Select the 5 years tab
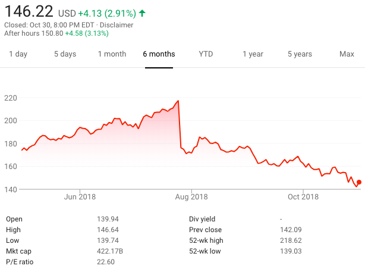Screen dimensions: 365x275 point(300,54)
